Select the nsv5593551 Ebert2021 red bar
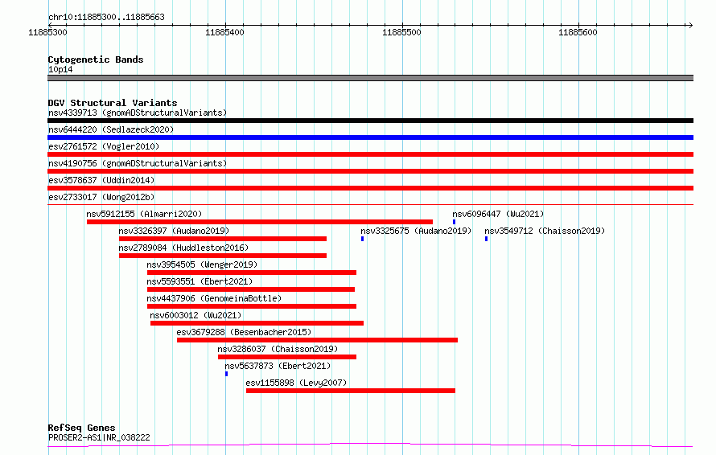Viewport: 716px width, 455px height. point(251,289)
